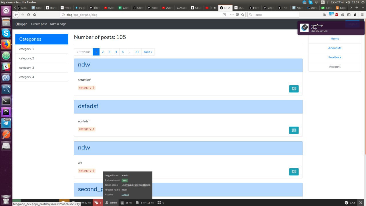Click the category_3 tag on the first post

pyautogui.click(x=87, y=88)
